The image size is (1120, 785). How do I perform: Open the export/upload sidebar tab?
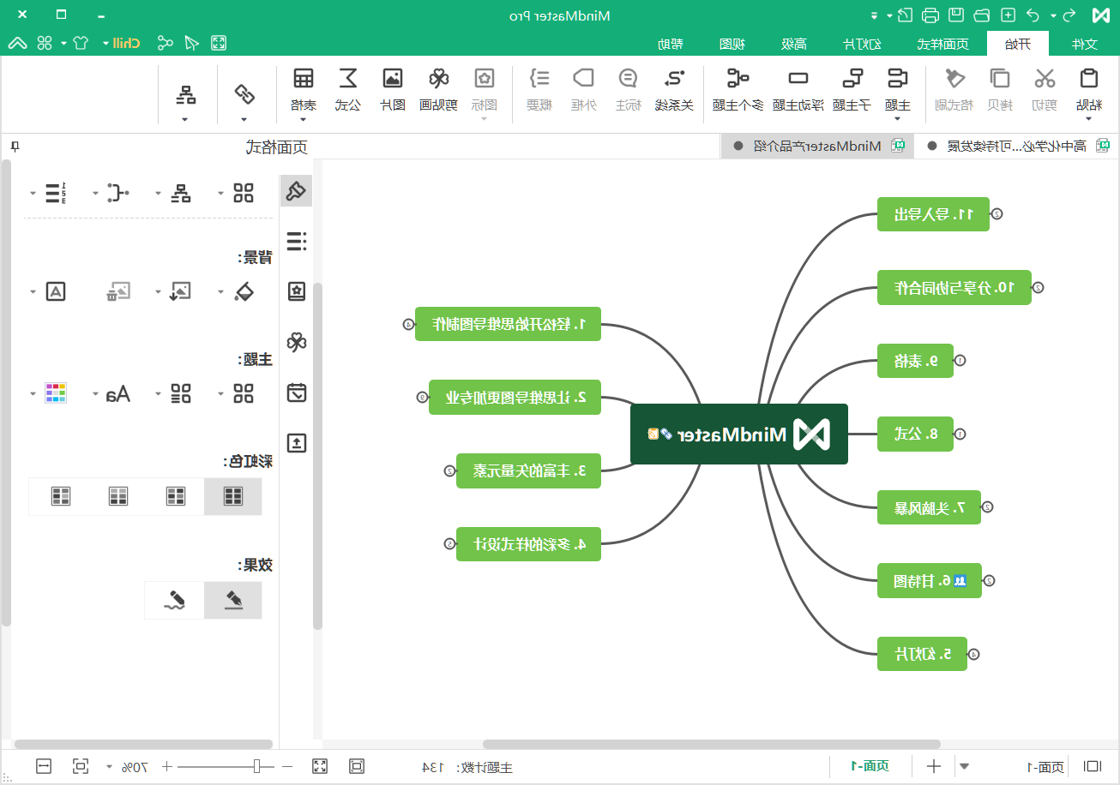[297, 443]
